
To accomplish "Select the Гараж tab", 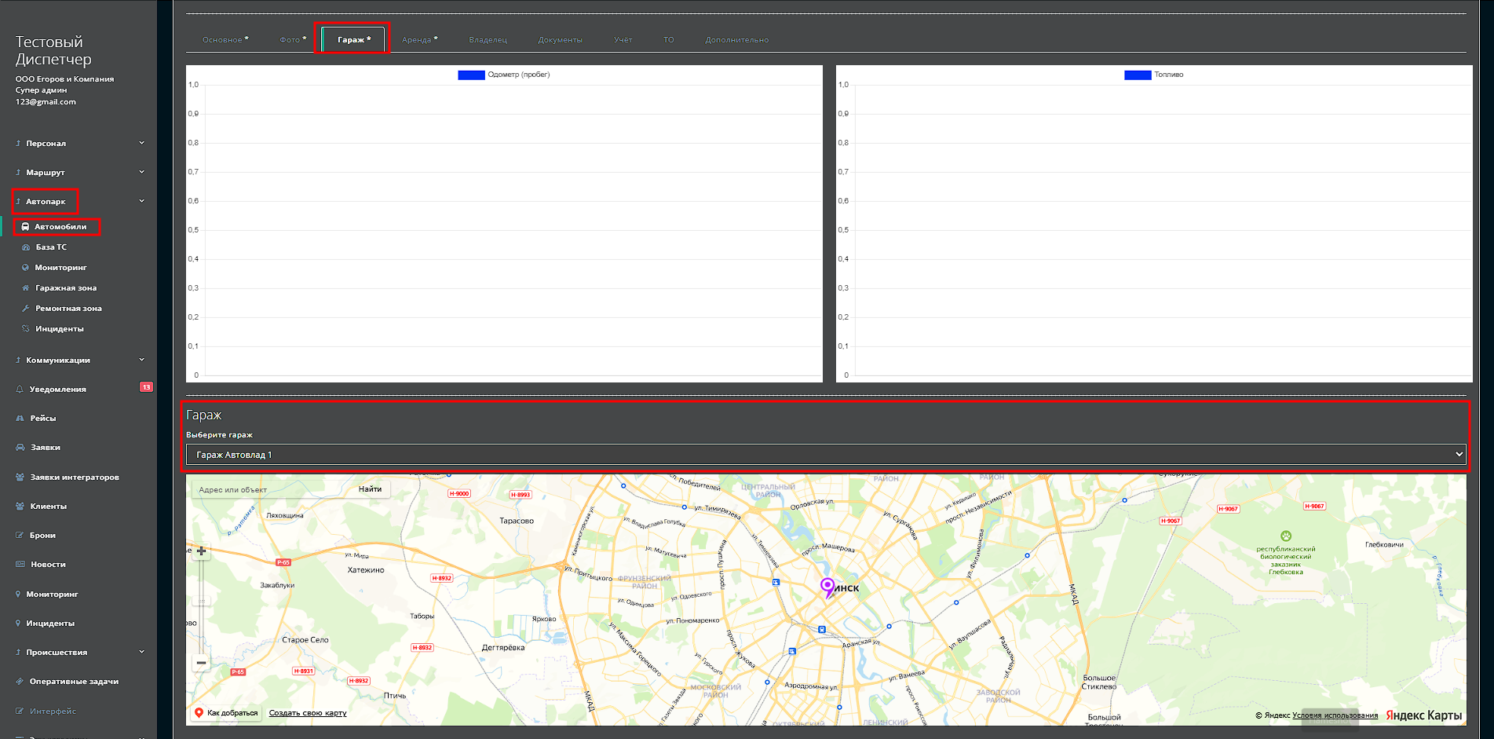I will coord(354,40).
